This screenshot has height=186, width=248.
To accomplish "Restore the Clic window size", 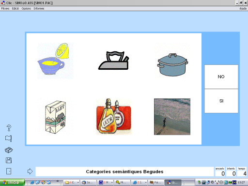I will pyautogui.click(x=241, y=3).
